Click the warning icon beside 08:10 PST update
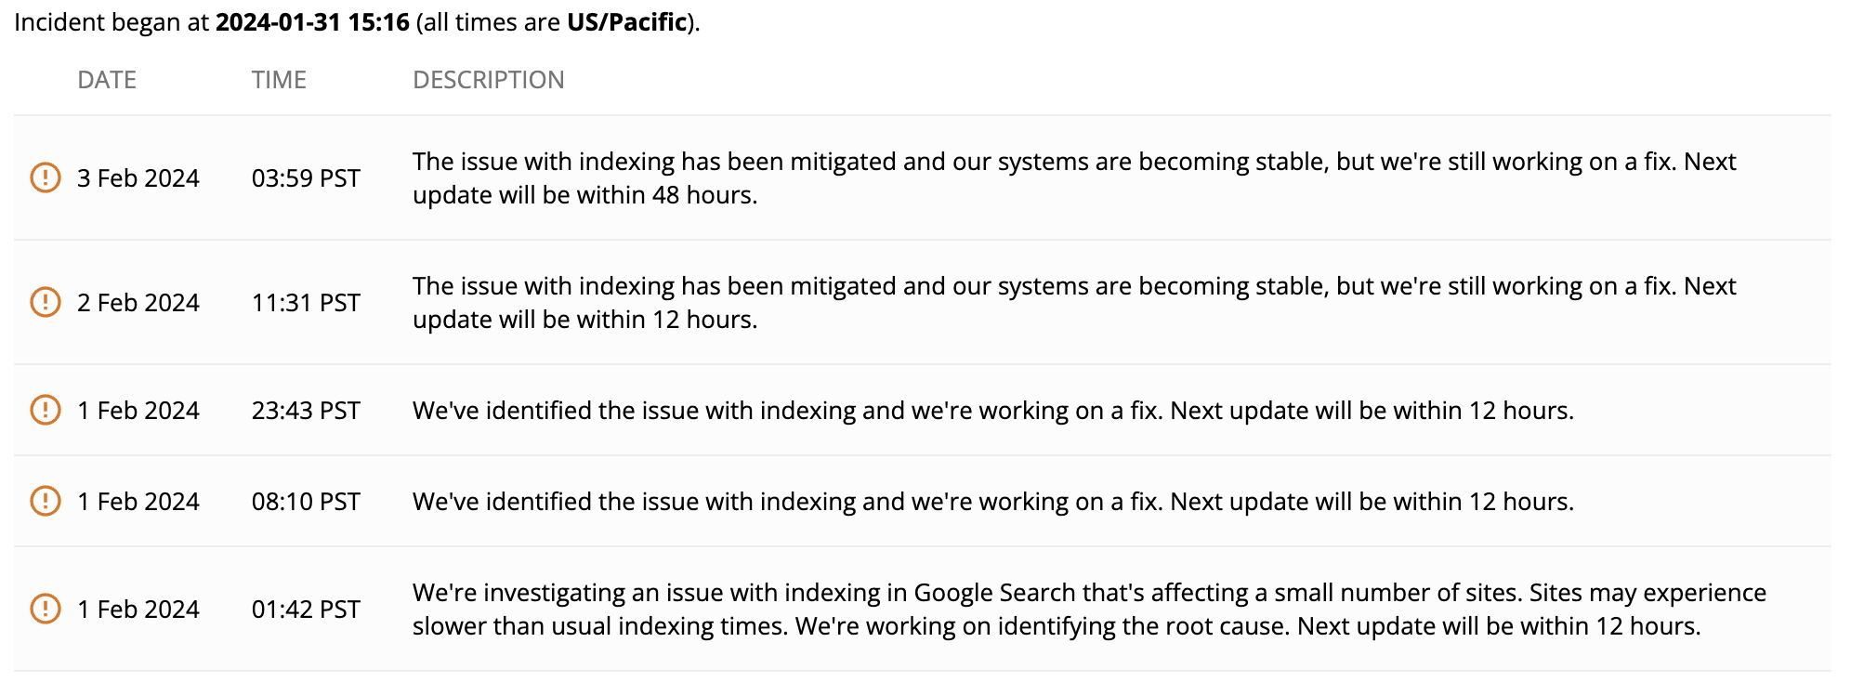This screenshot has width=1864, height=695. [x=46, y=501]
